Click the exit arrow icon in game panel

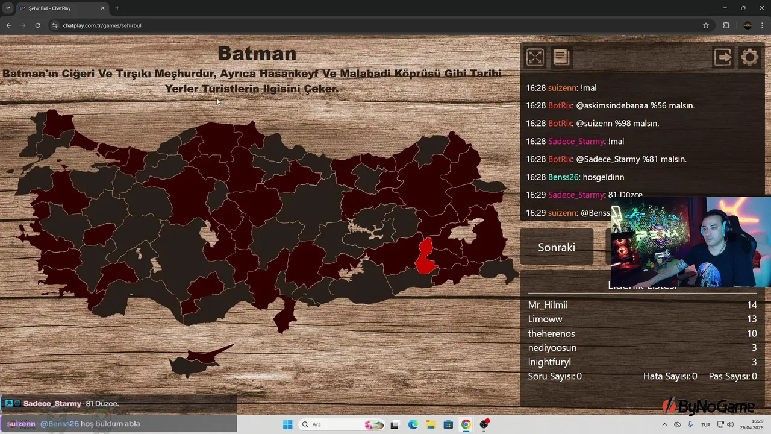pyautogui.click(x=723, y=57)
